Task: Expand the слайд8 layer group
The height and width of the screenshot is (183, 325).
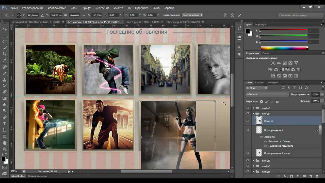Action: (253, 108)
